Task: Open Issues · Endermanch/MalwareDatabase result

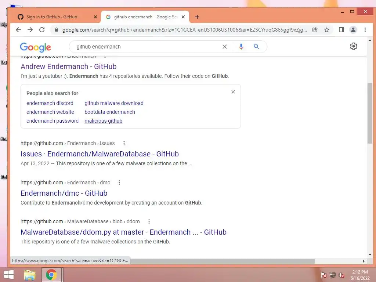Action: (x=100, y=154)
